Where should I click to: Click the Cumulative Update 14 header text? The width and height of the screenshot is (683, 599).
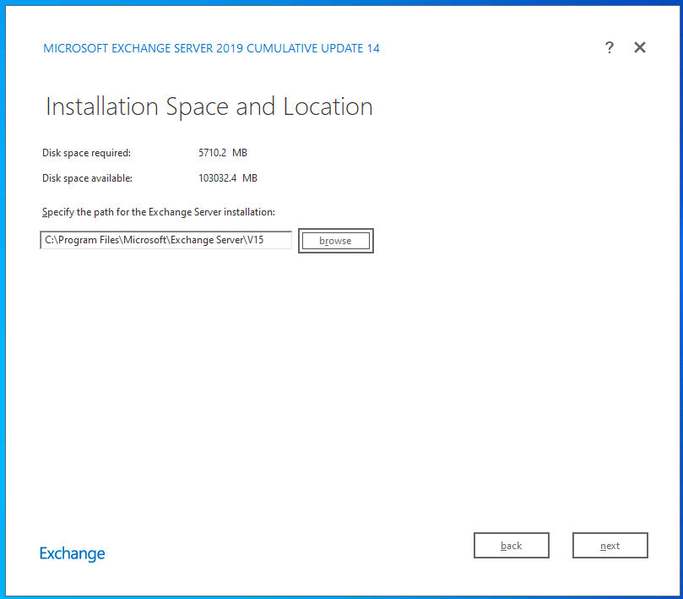click(x=211, y=48)
